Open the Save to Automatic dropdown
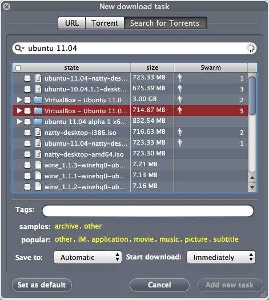The image size is (269, 300). point(87,257)
